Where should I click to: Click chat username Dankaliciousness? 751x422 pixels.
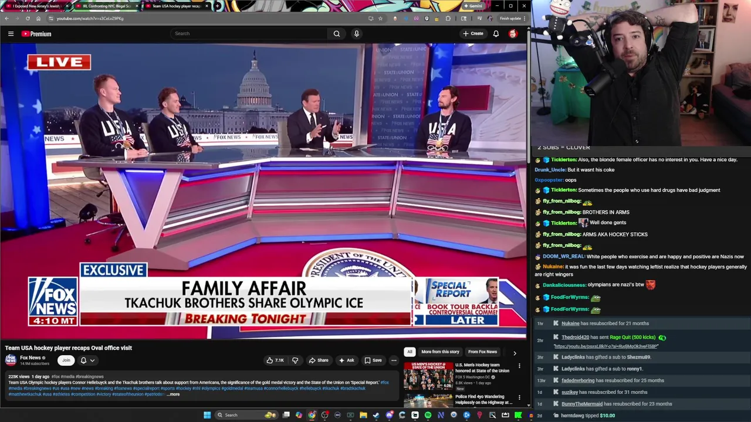pyautogui.click(x=564, y=285)
